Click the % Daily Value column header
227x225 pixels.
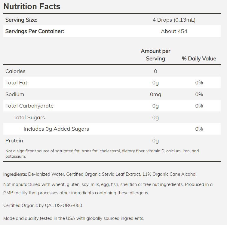(x=199, y=59)
